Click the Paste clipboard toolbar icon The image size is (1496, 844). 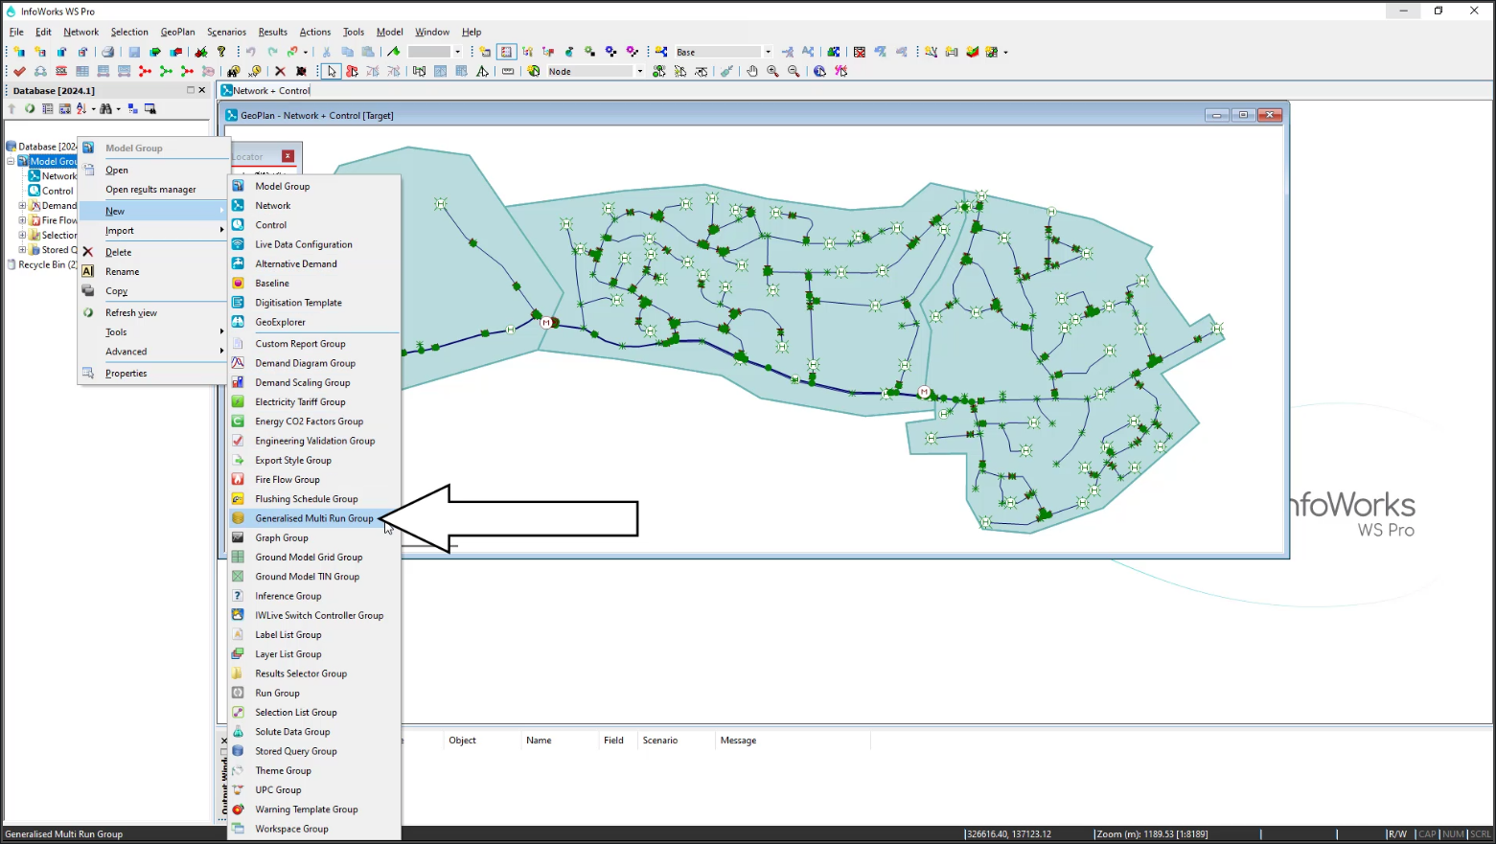368,52
